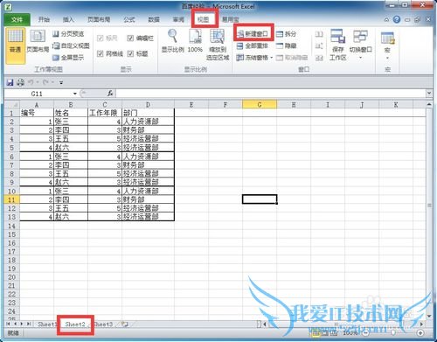Click the Save icon in quick access toolbar

click(10, 82)
